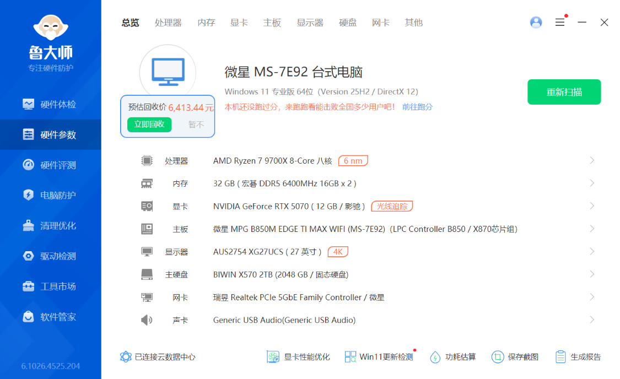Expand the 主硬盘 row chevron
Screen dimensions: 620x379
(592, 274)
